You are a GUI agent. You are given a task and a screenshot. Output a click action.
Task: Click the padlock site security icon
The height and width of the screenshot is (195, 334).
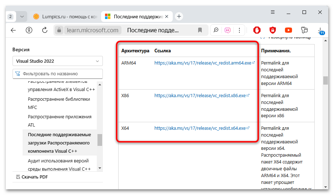click(59, 30)
